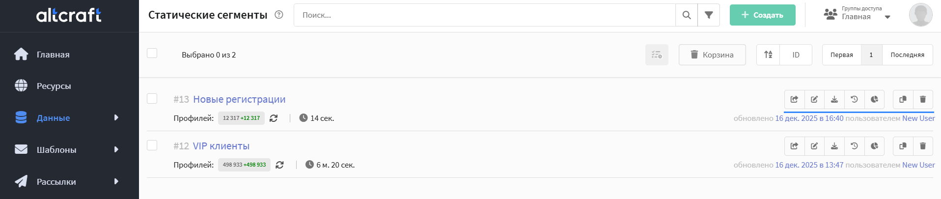Open history icon for VIP клиенты
Viewport: 941px width, 199px height.
(x=855, y=146)
